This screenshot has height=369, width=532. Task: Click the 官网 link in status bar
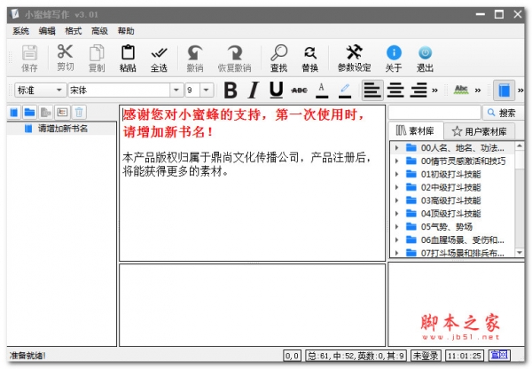coord(499,355)
